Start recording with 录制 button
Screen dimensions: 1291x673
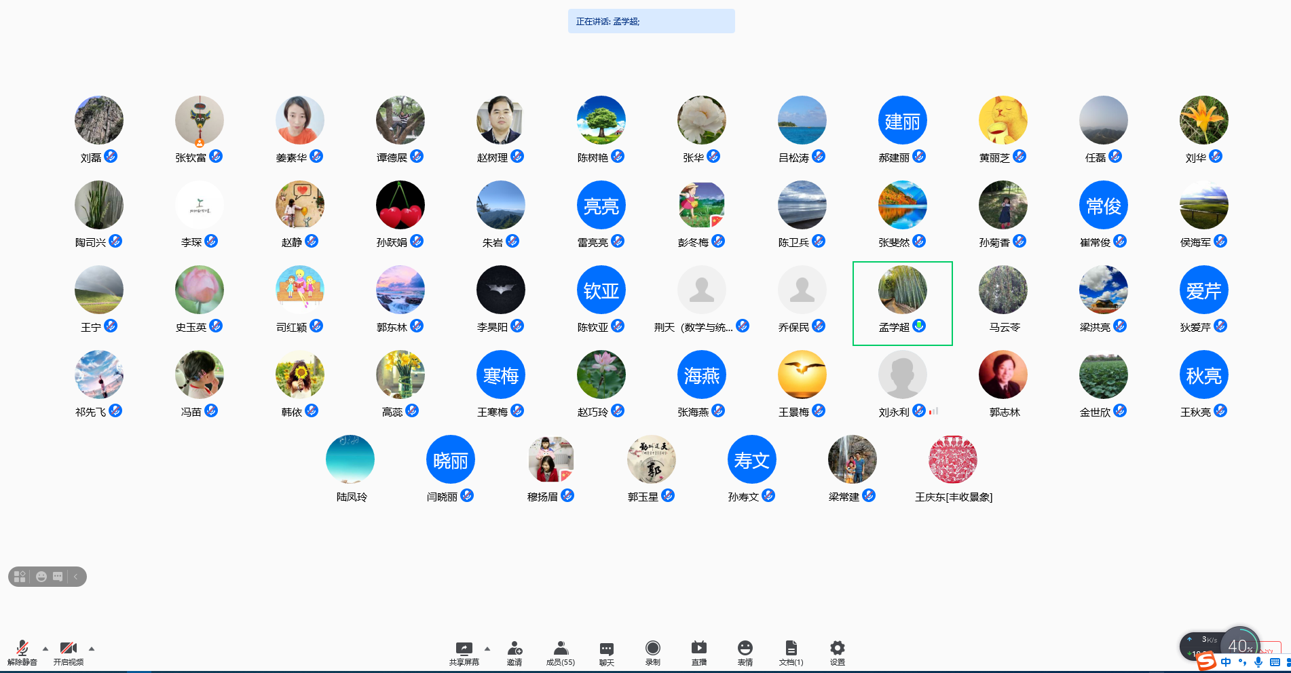653,651
